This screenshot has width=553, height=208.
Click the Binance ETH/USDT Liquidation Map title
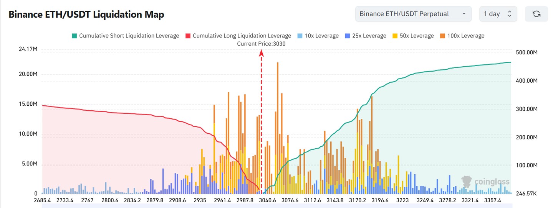[x=86, y=15]
